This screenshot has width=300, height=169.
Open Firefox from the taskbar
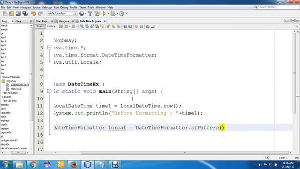coord(74,165)
